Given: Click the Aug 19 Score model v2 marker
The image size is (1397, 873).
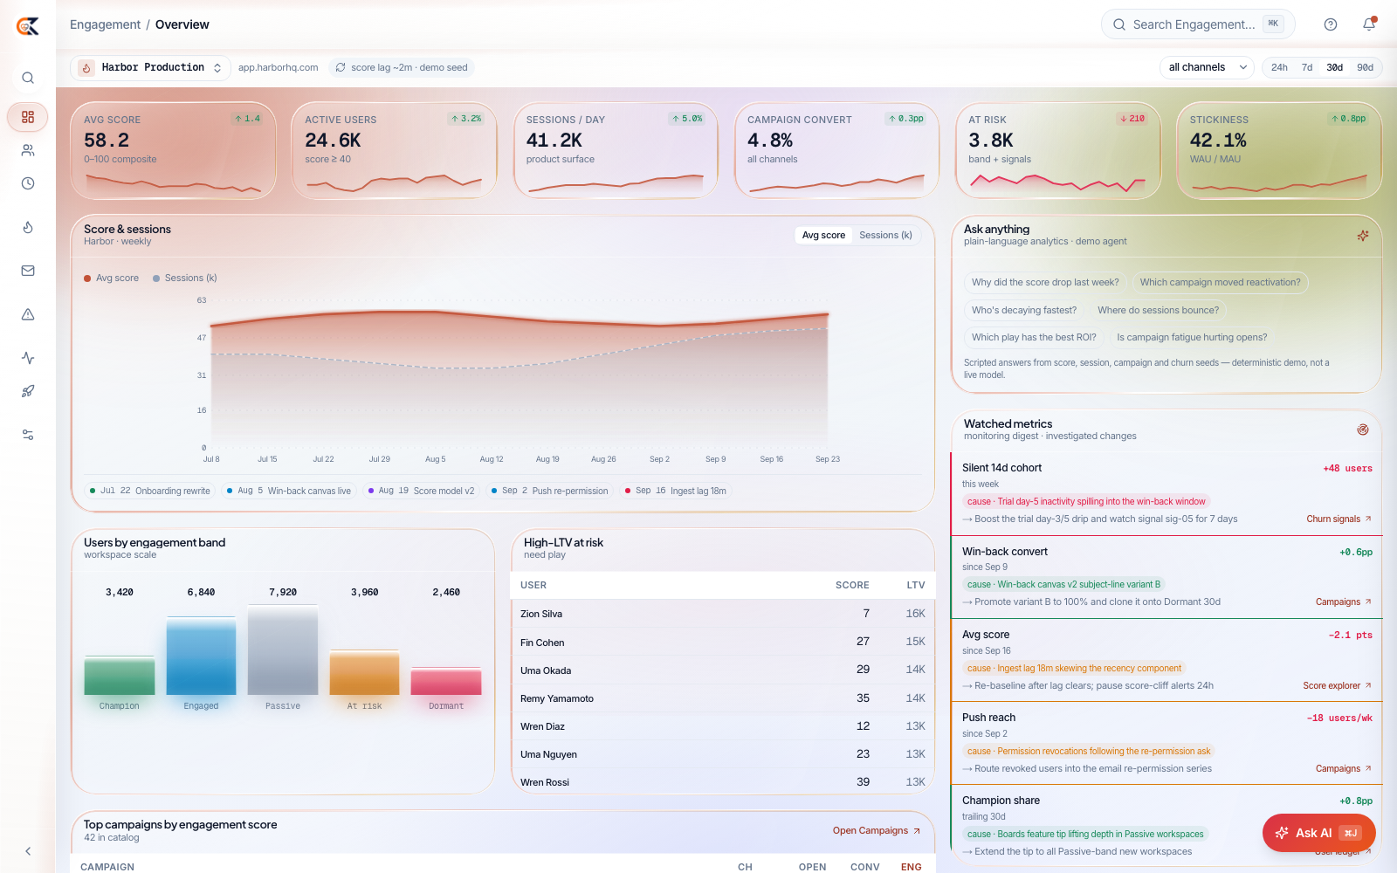Looking at the screenshot, I should [x=421, y=491].
